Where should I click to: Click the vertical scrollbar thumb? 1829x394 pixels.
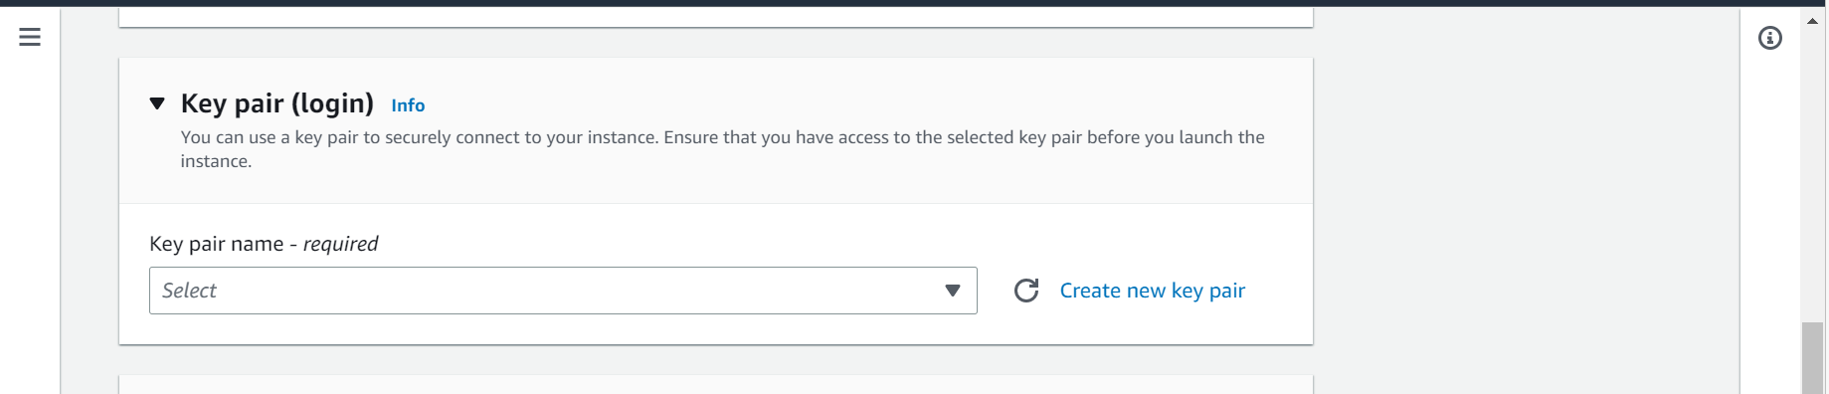tap(1812, 358)
